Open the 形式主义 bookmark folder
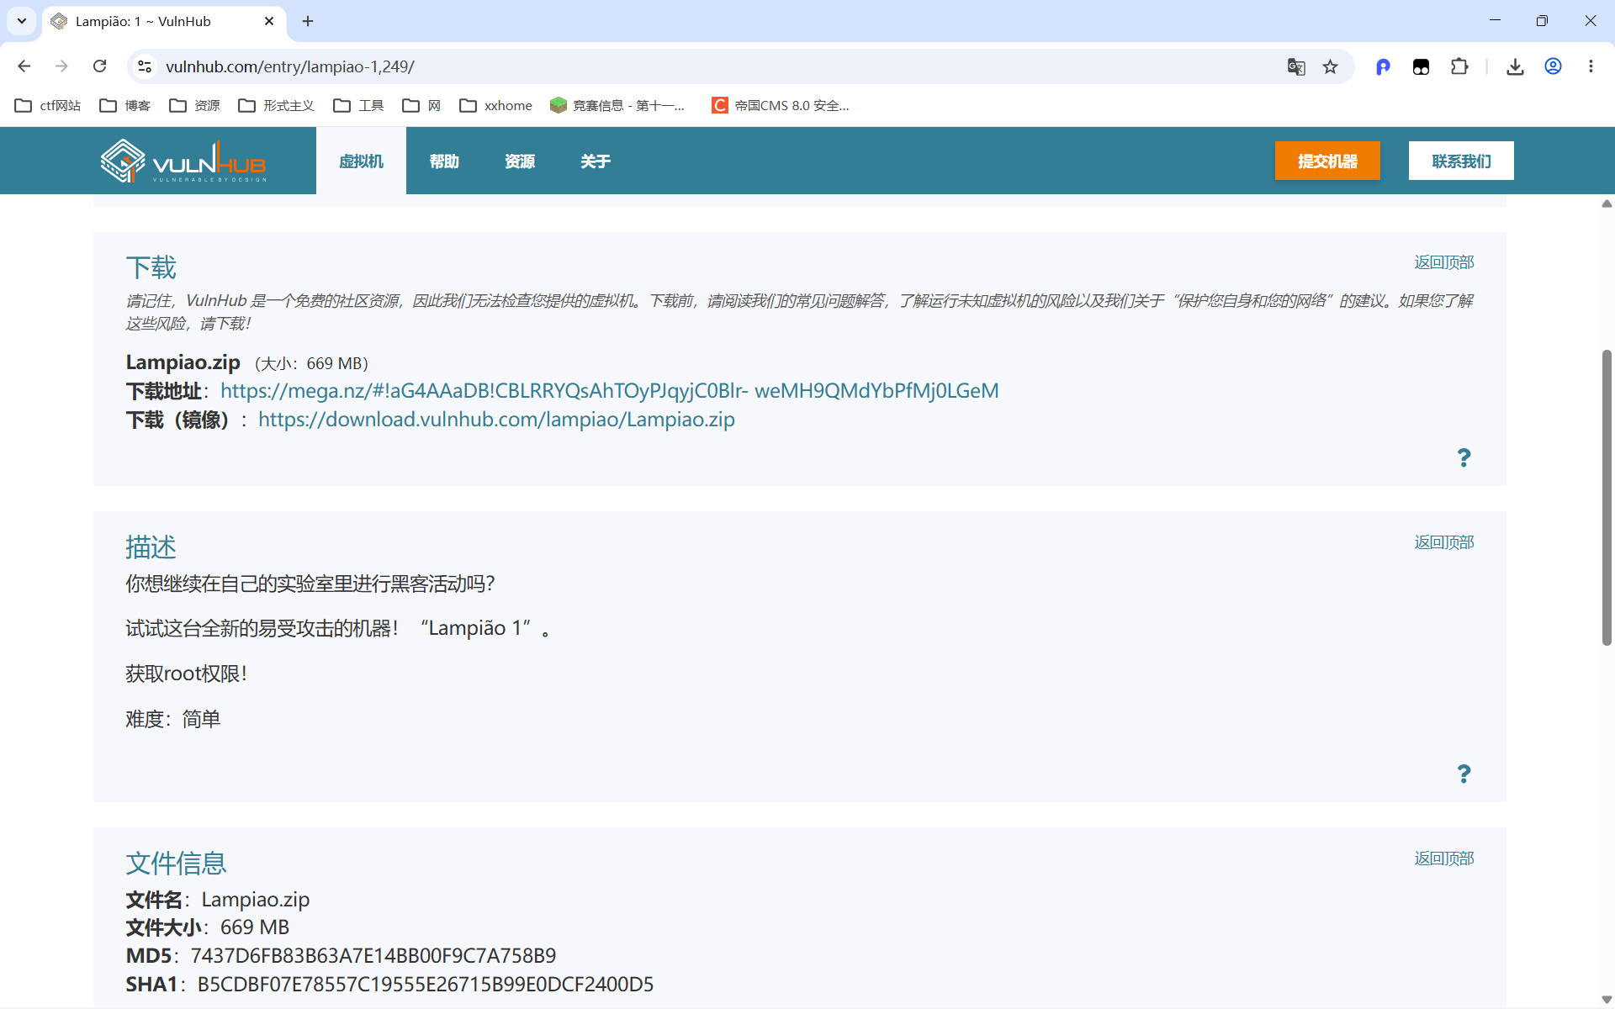The height and width of the screenshot is (1009, 1615). tap(277, 105)
